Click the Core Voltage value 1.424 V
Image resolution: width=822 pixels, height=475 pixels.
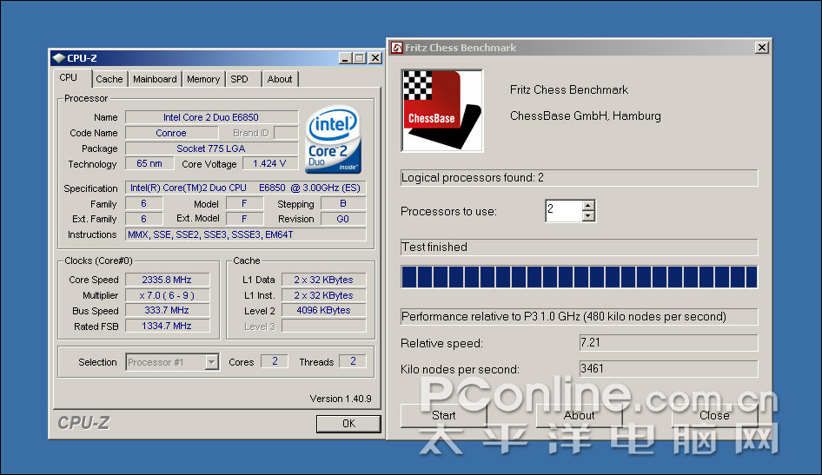coord(269,163)
